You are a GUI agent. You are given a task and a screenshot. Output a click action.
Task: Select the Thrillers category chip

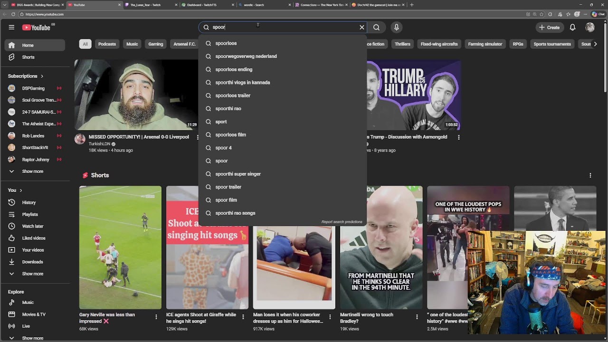click(402, 44)
